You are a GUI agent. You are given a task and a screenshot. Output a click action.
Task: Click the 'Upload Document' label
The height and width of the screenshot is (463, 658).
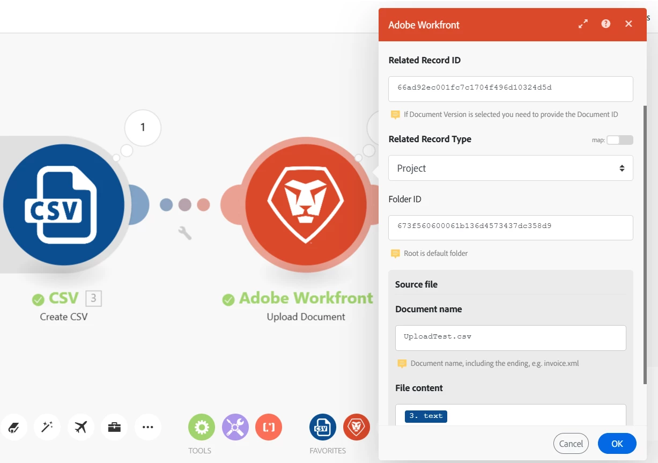click(x=306, y=317)
